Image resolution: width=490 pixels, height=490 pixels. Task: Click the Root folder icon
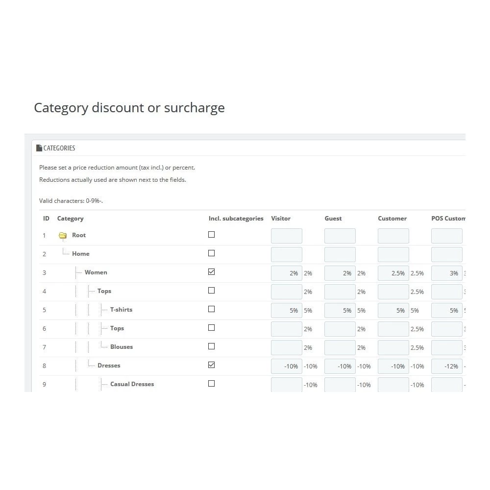63,236
